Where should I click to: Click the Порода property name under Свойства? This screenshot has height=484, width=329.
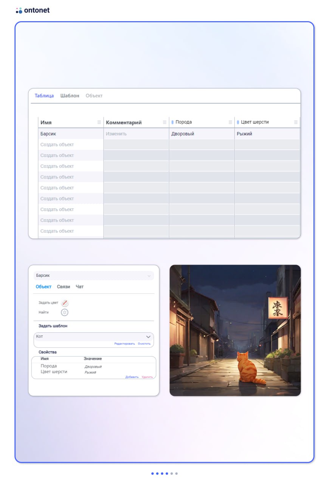tap(49, 366)
